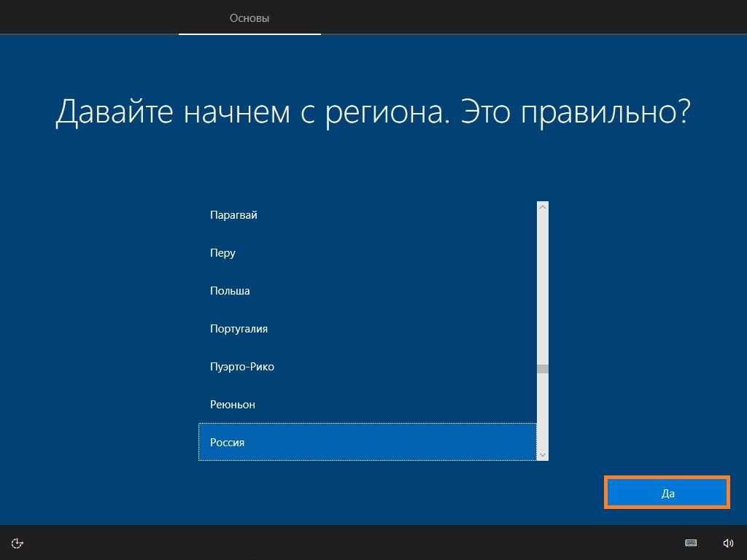The width and height of the screenshot is (747, 560).
Task: Click the volume speaker icon
Action: (x=727, y=542)
